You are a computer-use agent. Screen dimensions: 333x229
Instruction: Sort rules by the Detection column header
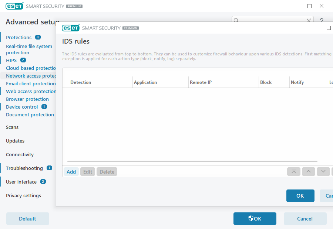coord(81,82)
